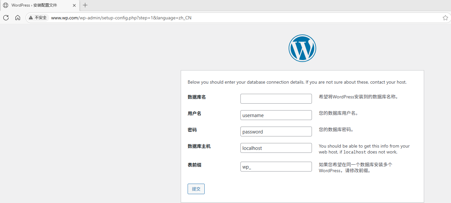The height and width of the screenshot is (203, 451).
Task: Click the 用户名 label
Action: (x=195, y=113)
